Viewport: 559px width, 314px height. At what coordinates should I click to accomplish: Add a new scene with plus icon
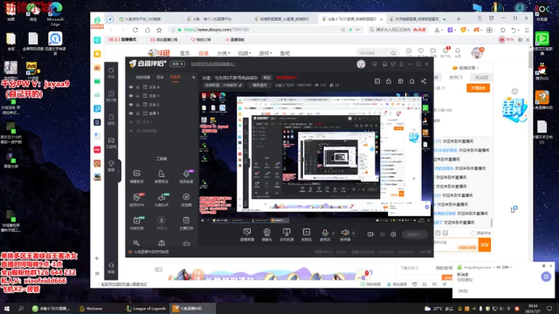(x=193, y=77)
